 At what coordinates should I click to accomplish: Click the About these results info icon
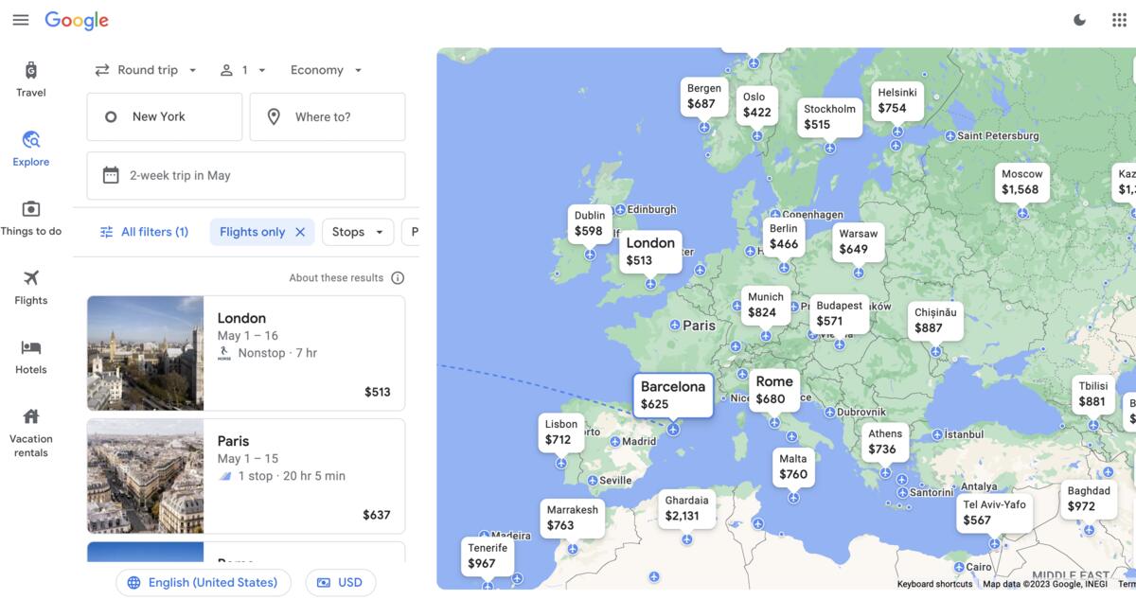(397, 278)
